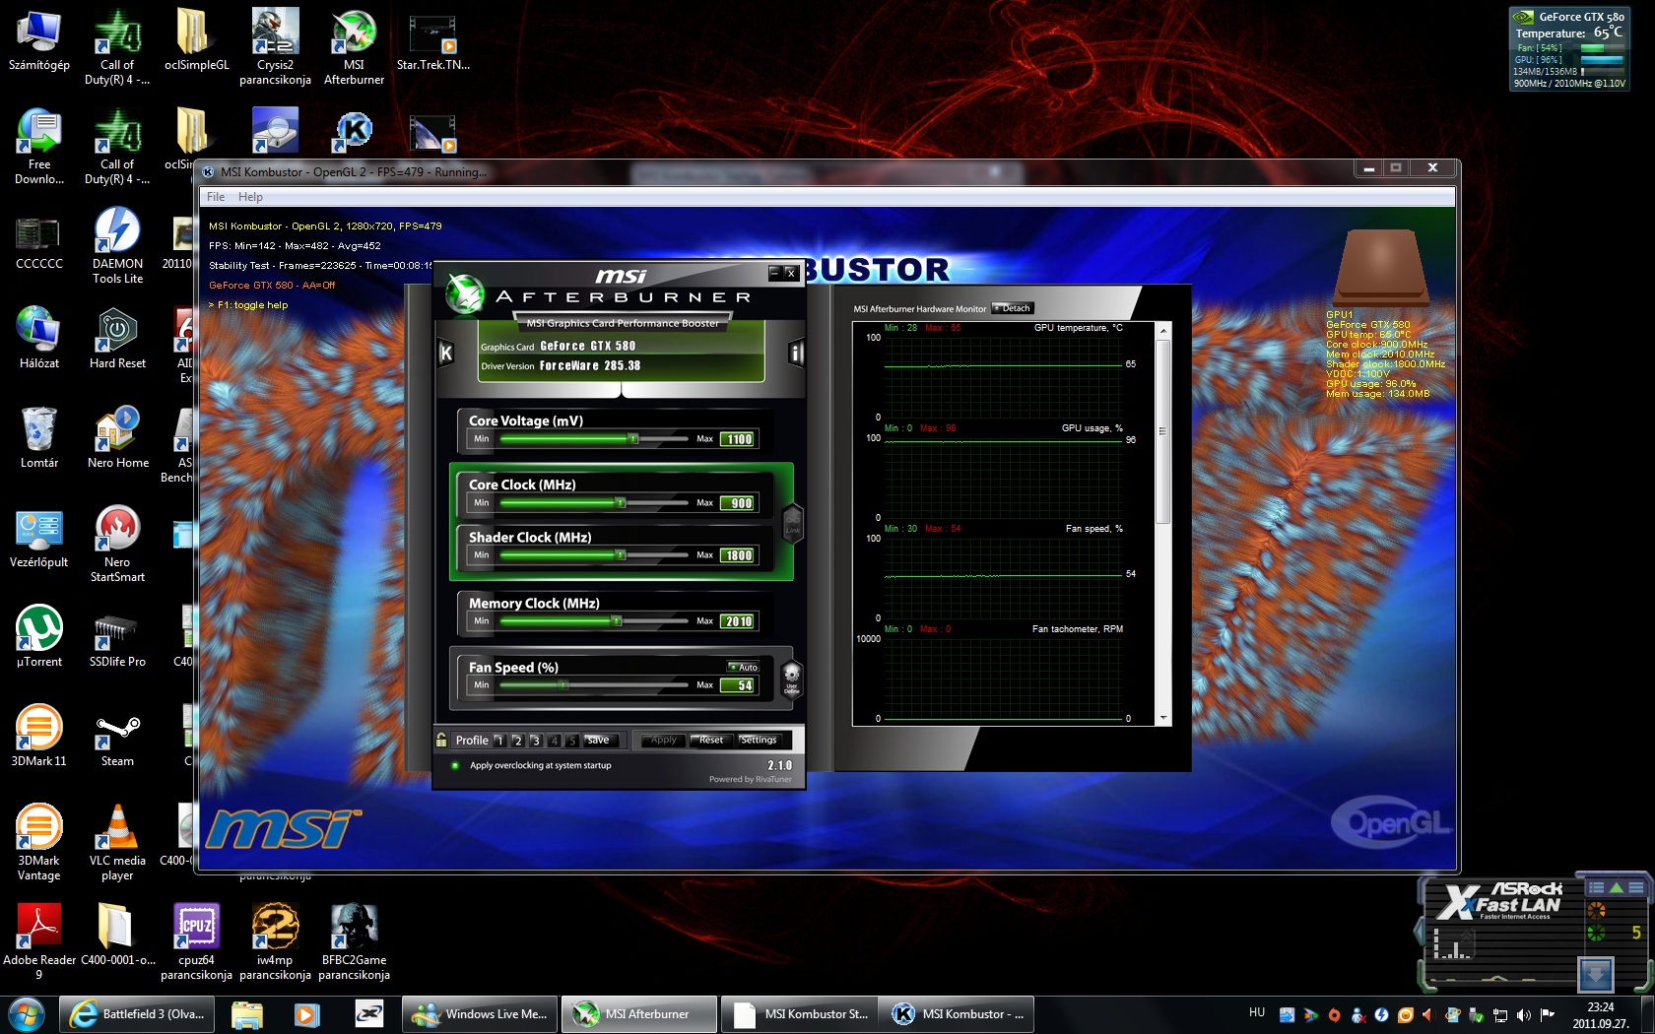
Task: Click the XFast LAN green up arrow
Action: (x=1616, y=887)
